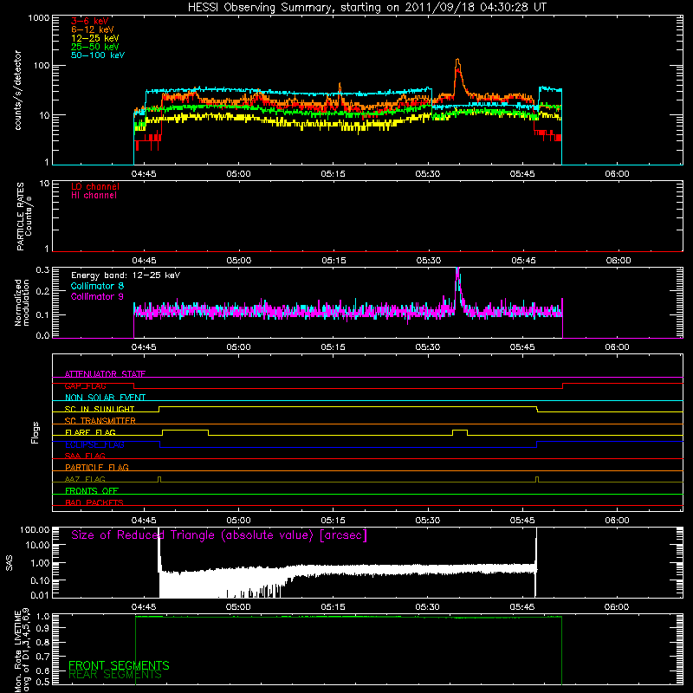Click the HI channel legend label
693x693 pixels.
[x=94, y=196]
